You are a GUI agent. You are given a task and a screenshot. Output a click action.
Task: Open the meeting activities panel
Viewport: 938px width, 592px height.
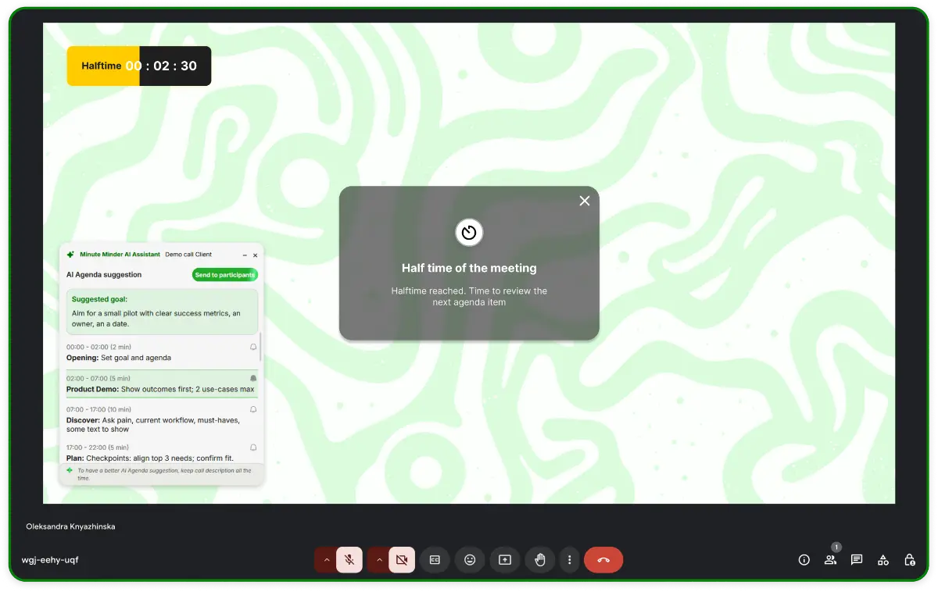pos(883,559)
